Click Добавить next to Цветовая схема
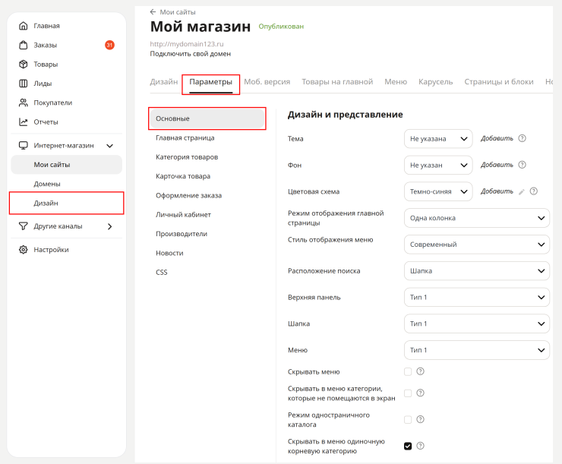The height and width of the screenshot is (464, 562). click(497, 191)
